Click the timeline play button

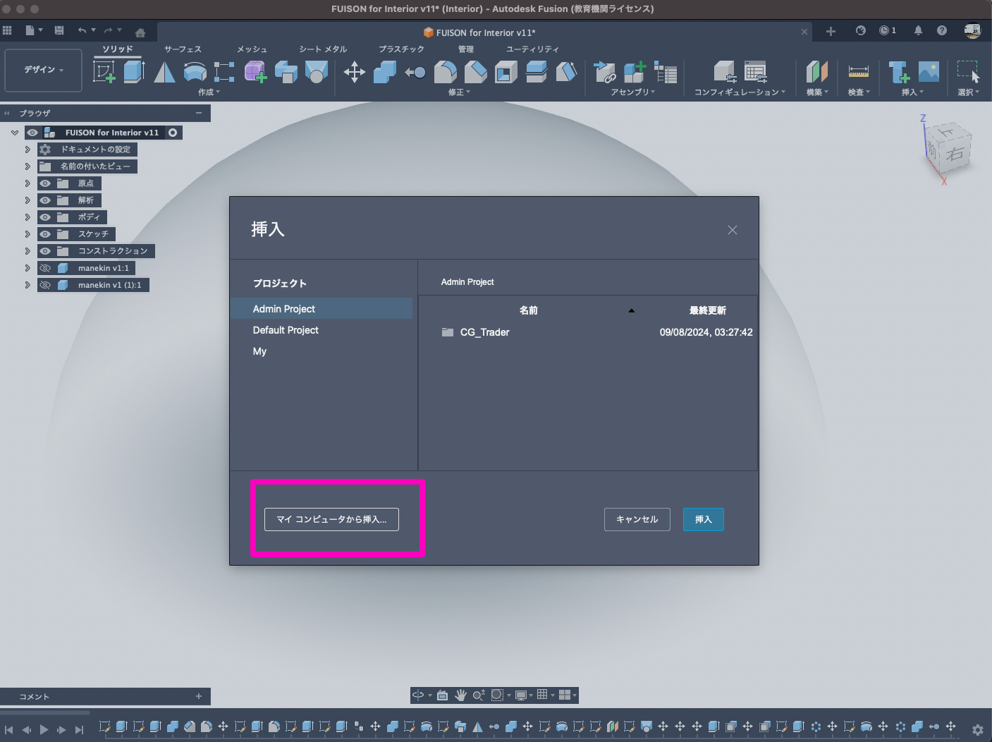tap(44, 729)
